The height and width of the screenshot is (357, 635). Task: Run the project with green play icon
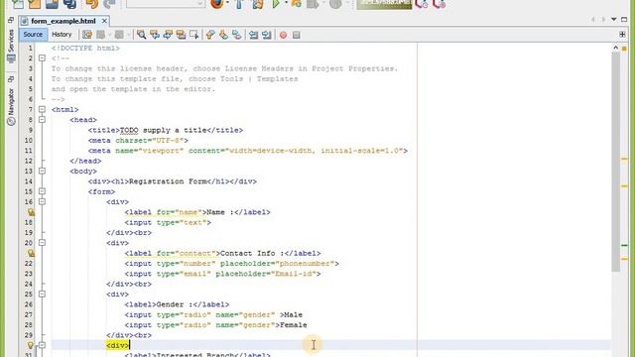276,4
